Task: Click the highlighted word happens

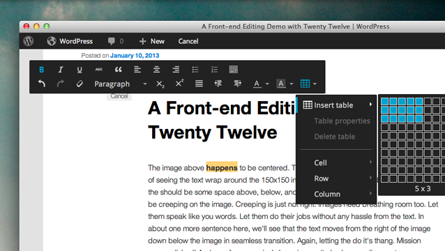Action: coord(222,168)
